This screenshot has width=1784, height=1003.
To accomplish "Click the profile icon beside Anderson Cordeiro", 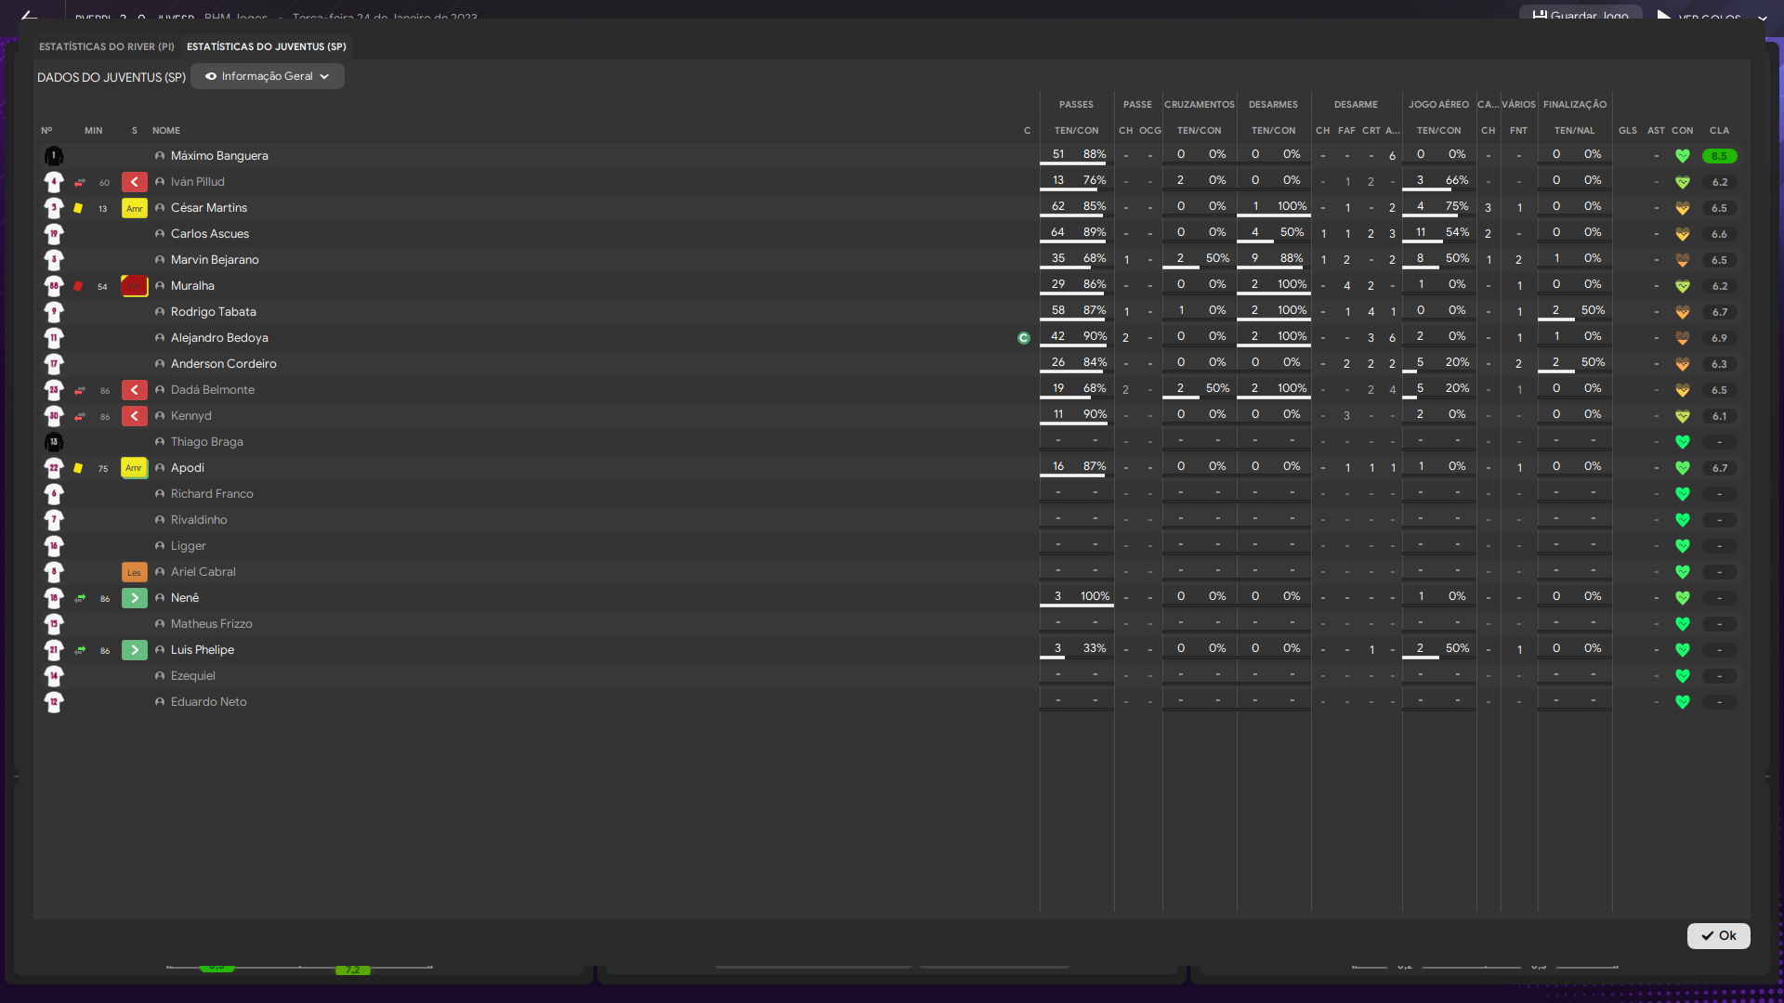I will 160,364.
